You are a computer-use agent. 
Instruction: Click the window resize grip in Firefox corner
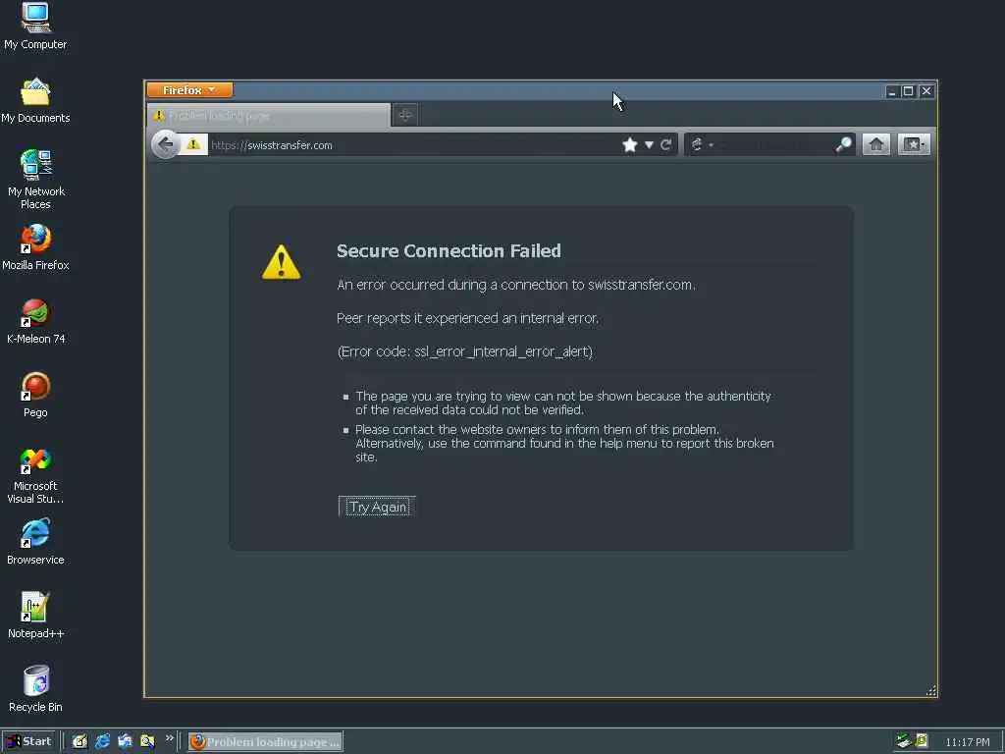[x=931, y=690]
